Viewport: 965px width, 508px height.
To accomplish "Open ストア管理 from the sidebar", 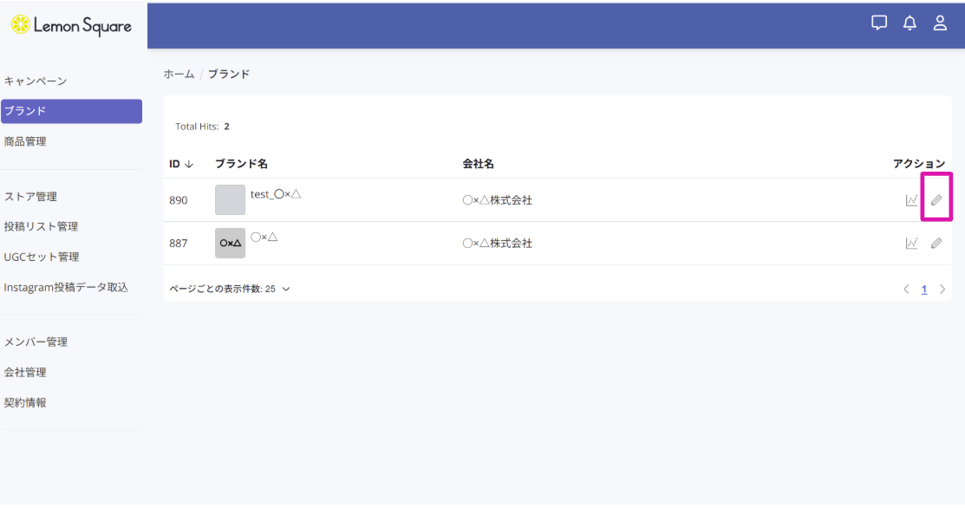I will (30, 197).
